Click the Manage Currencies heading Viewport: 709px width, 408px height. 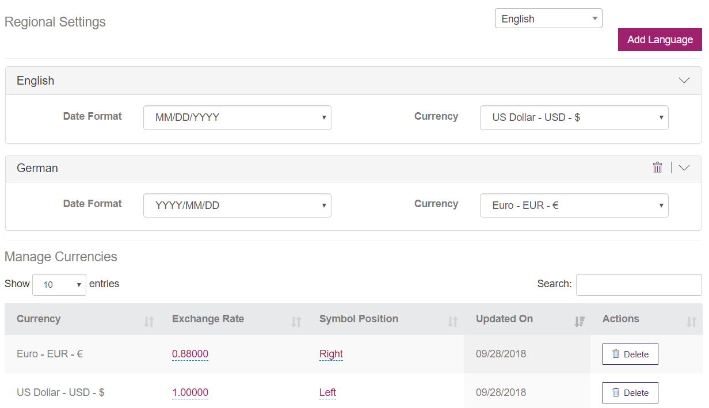click(x=61, y=257)
